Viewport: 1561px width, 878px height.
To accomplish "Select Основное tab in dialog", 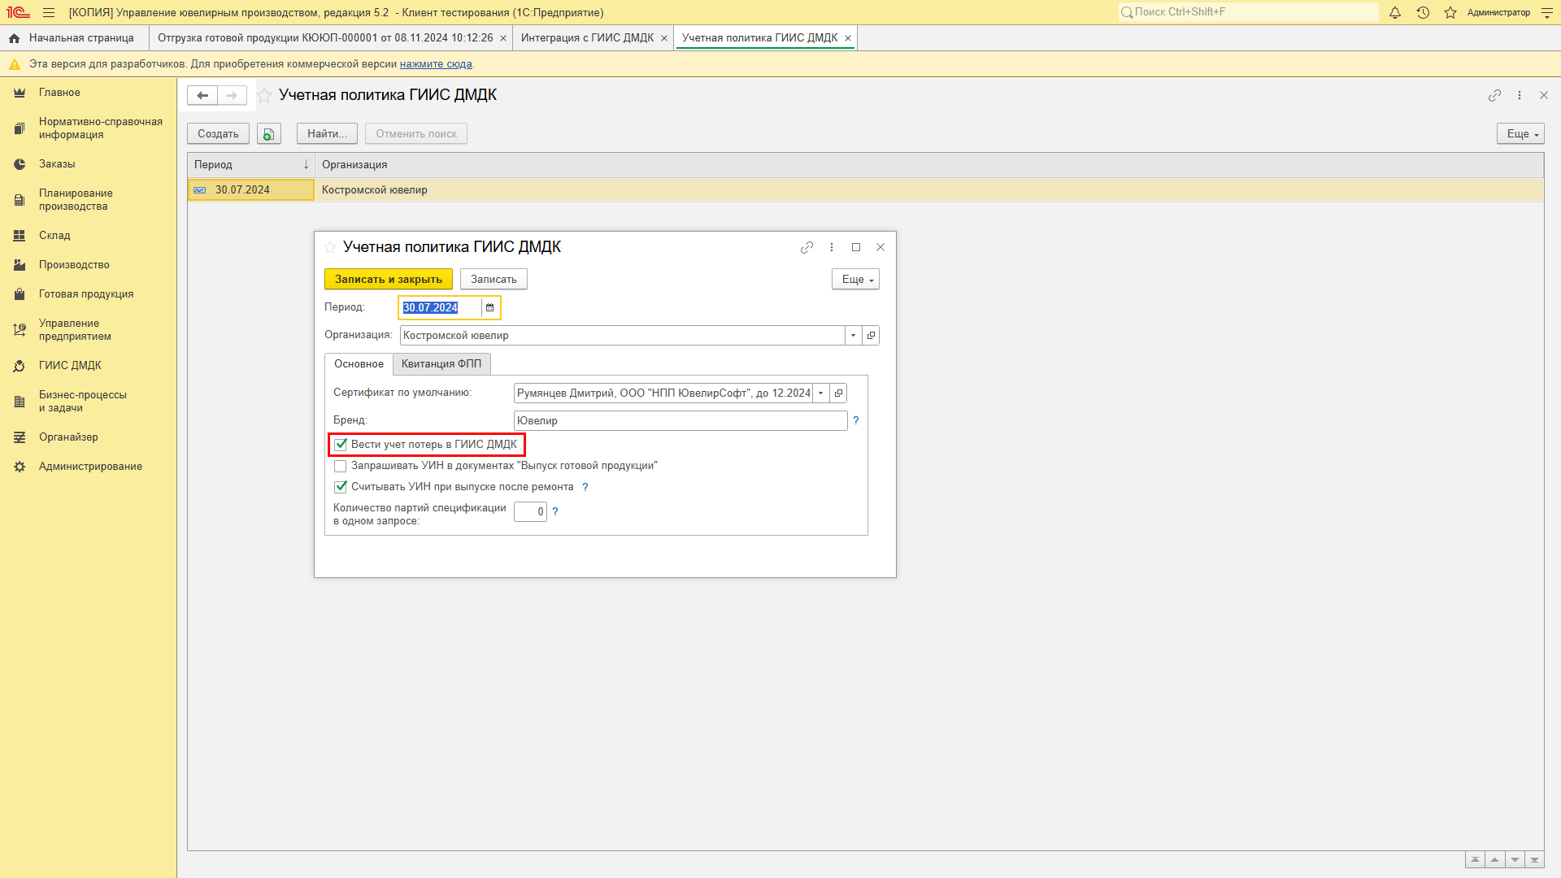I will click(359, 364).
